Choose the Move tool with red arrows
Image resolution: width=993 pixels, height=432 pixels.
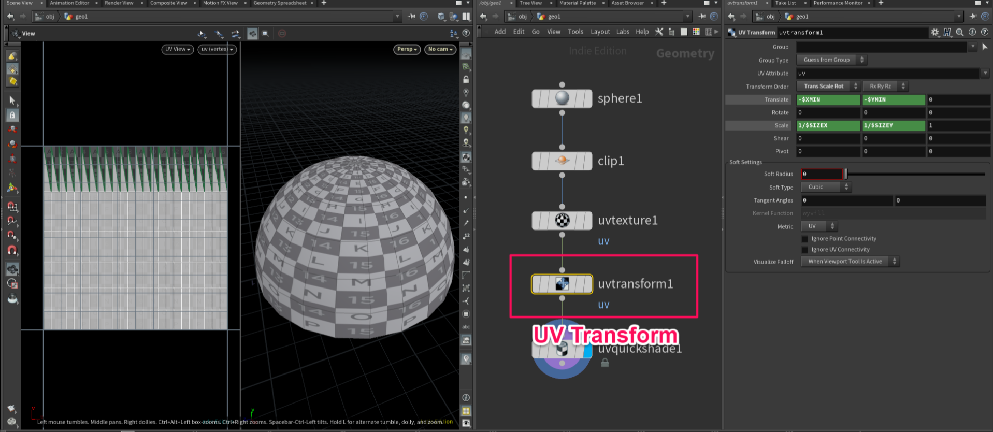click(x=12, y=129)
